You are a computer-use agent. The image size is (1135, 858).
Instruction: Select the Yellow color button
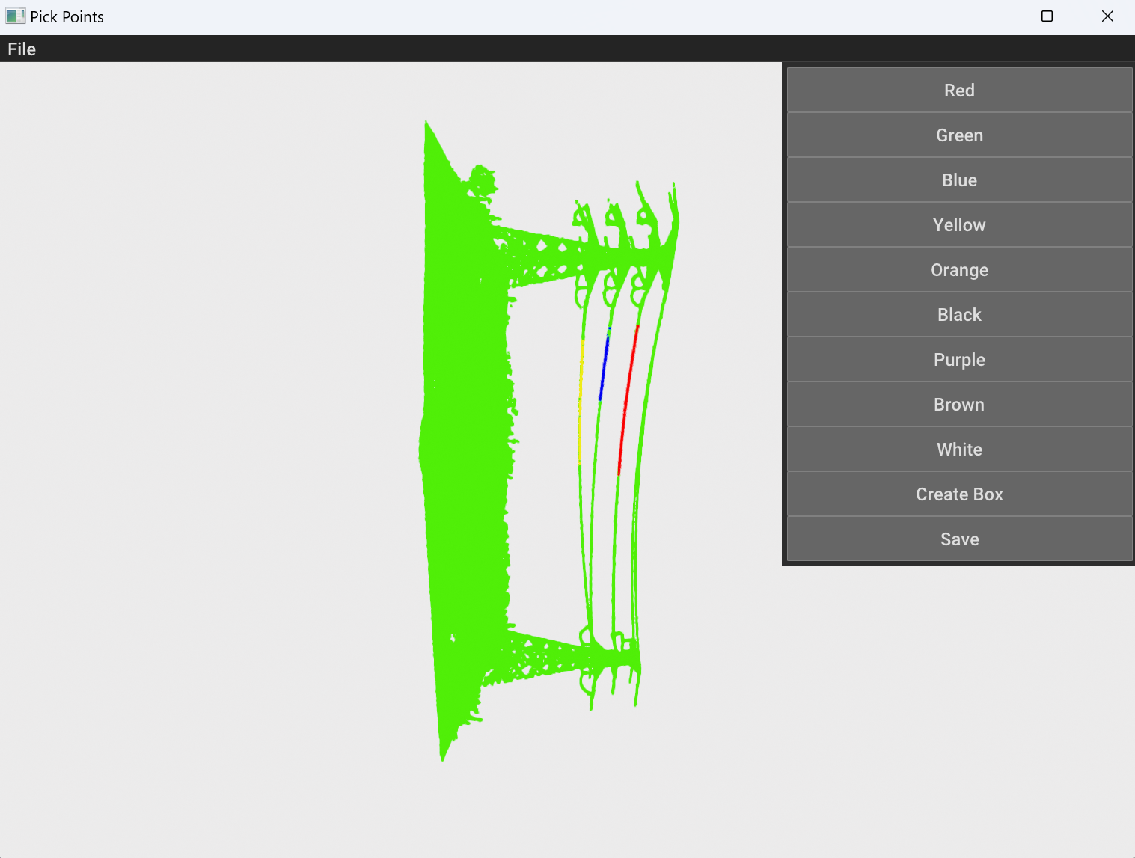click(x=959, y=225)
